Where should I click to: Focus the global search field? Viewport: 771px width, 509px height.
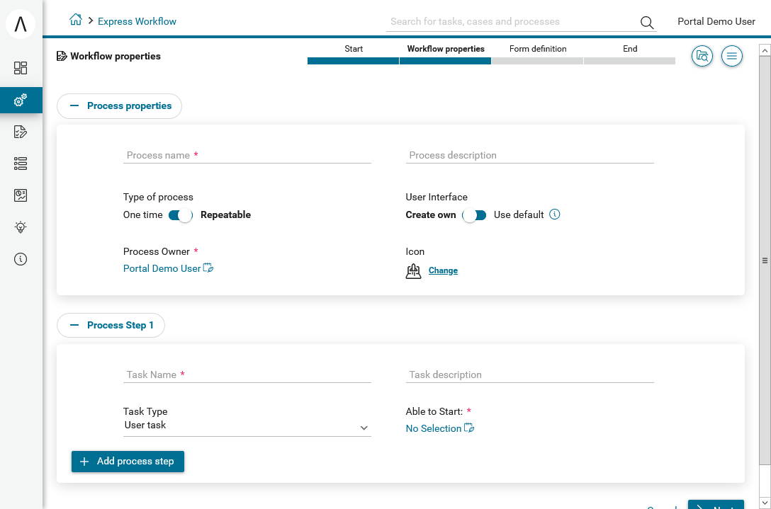click(512, 22)
